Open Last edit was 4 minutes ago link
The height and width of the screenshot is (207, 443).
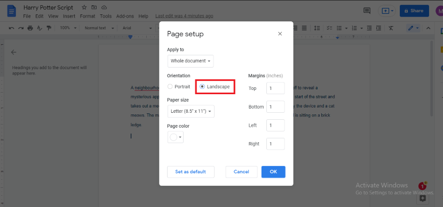184,16
